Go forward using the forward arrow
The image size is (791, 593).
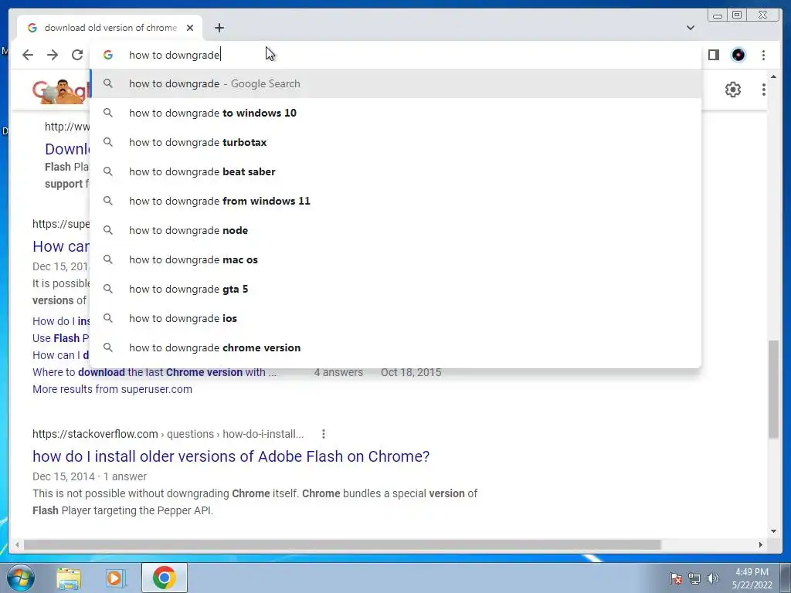pos(53,55)
